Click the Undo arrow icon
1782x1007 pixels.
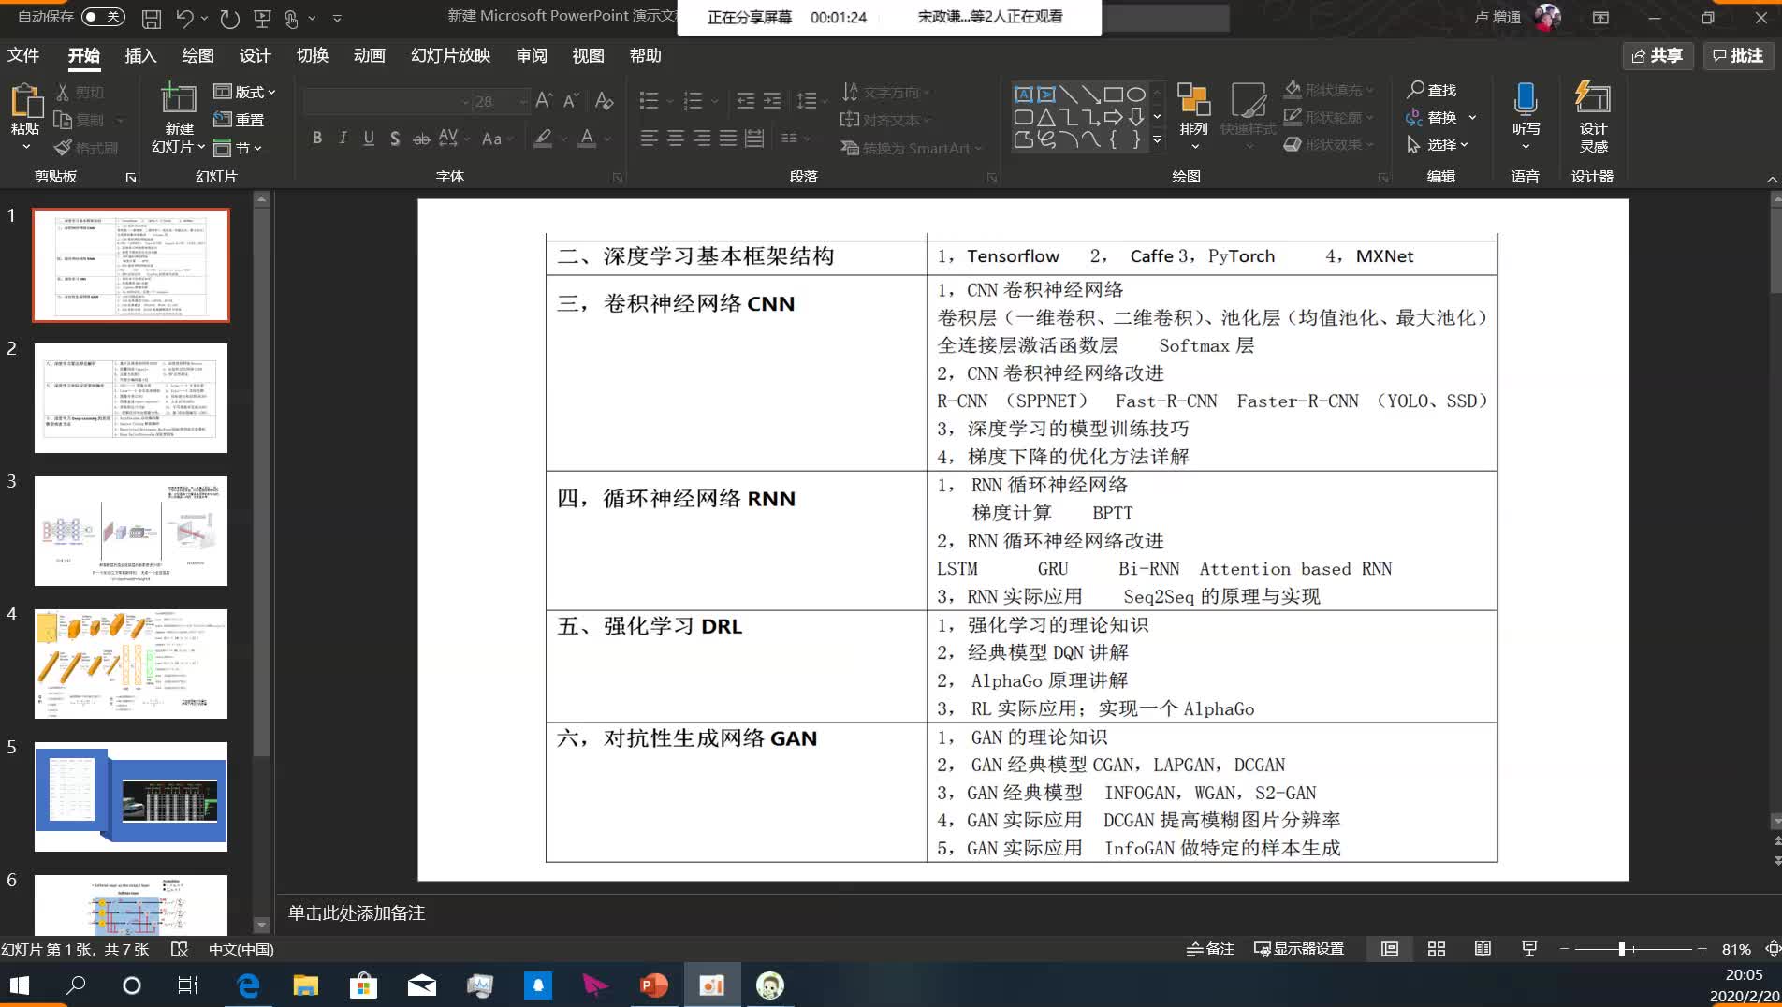click(x=184, y=18)
